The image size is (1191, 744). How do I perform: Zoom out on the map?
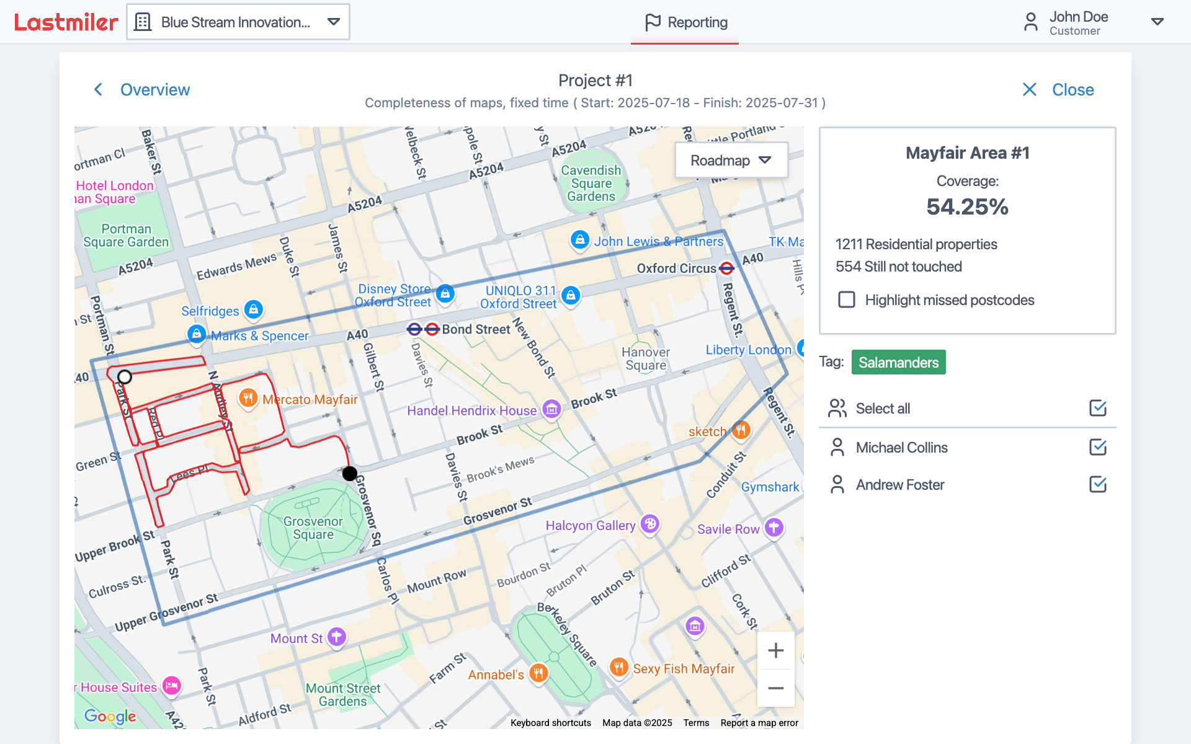pyautogui.click(x=775, y=688)
